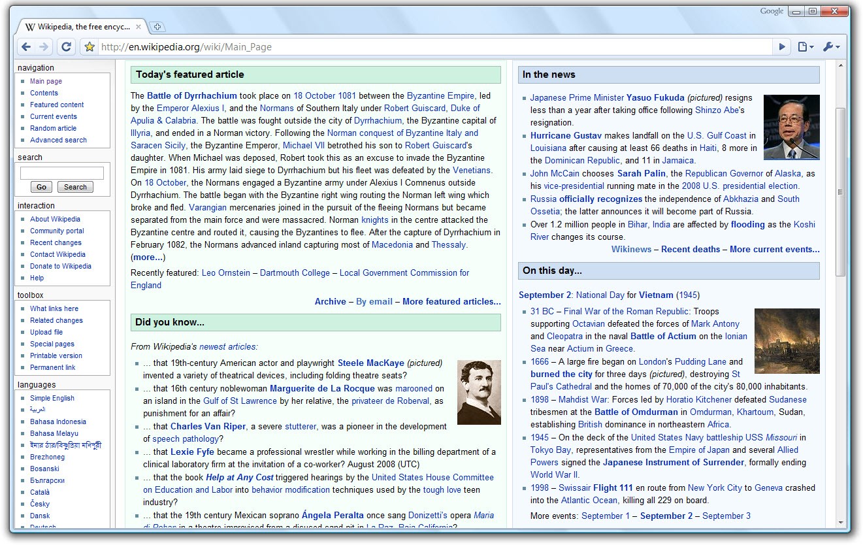Open the Upload file link

(46, 332)
